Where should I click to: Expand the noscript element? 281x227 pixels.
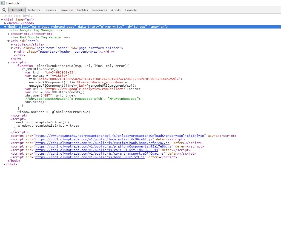[8, 34]
